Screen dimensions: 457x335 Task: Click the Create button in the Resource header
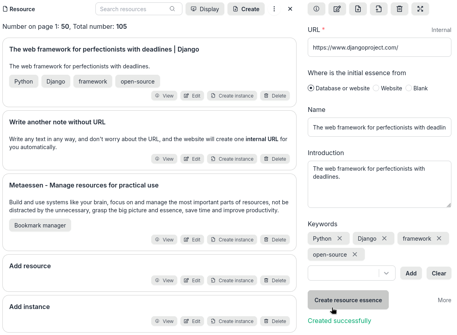tap(246, 9)
